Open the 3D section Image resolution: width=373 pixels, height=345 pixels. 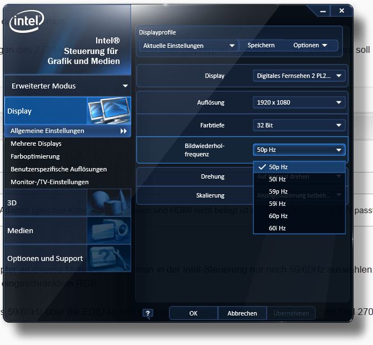pyautogui.click(x=68, y=203)
